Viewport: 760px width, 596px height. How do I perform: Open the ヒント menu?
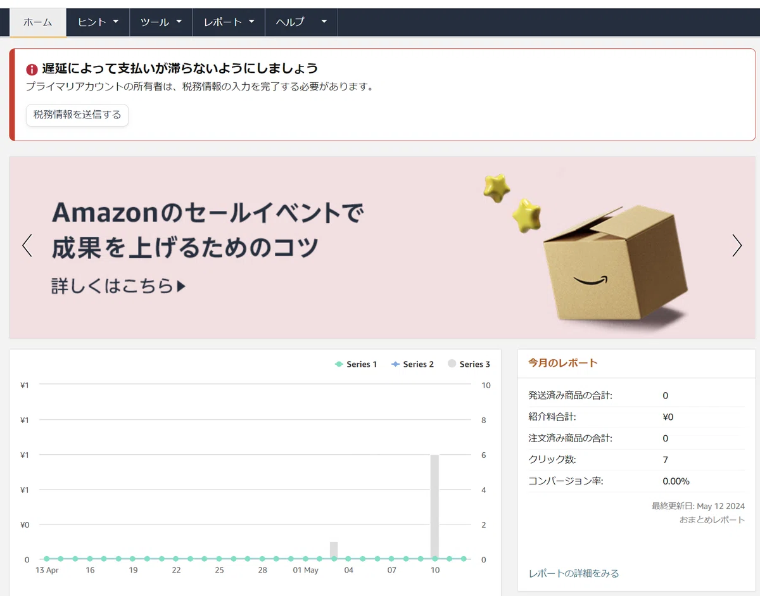[x=98, y=22]
